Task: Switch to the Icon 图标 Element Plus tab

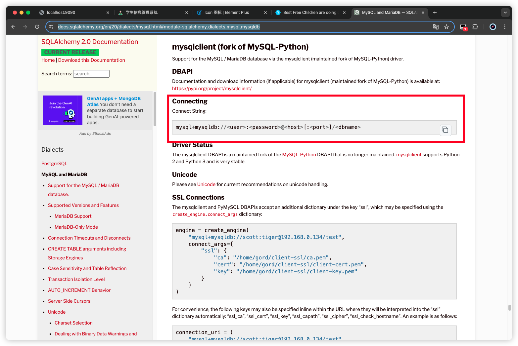Action: pos(232,13)
